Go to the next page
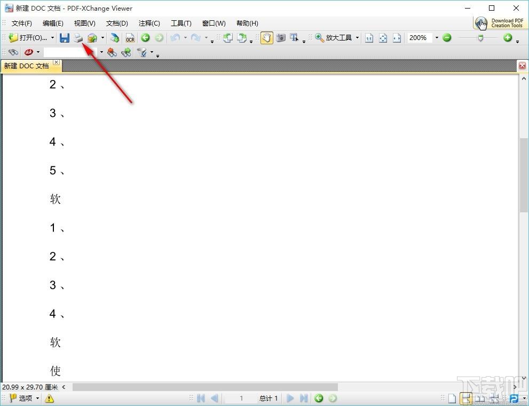 290,398
